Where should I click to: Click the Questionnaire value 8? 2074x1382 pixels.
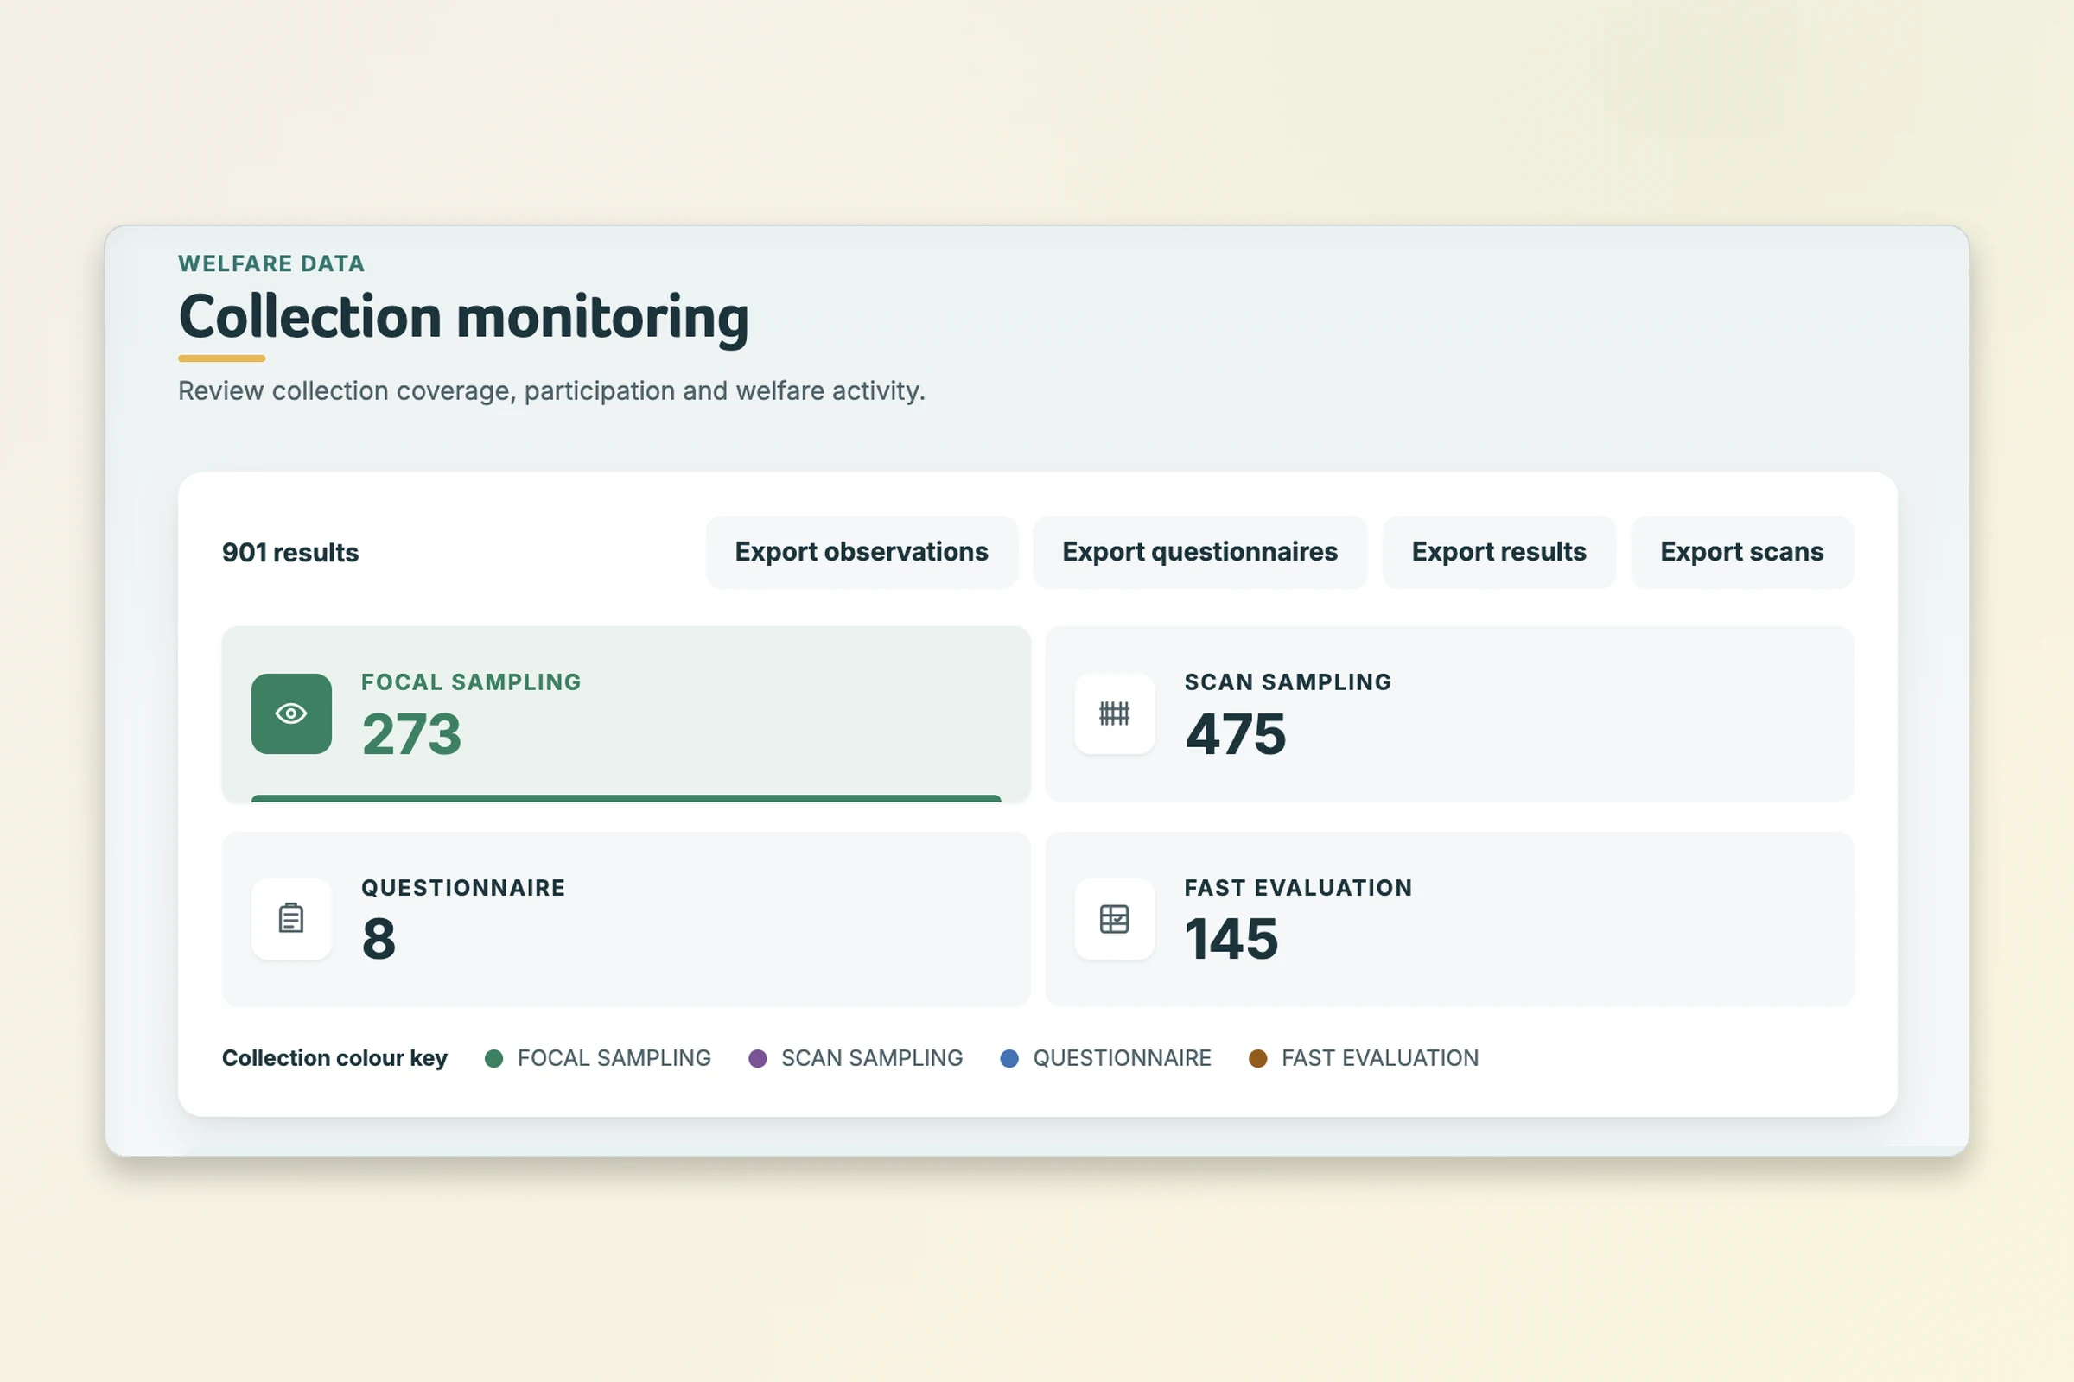(379, 939)
